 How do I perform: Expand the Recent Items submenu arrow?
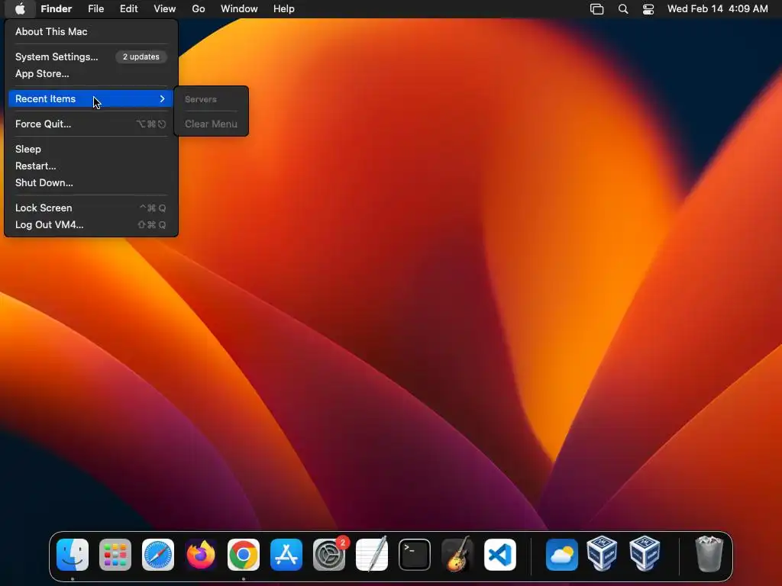pos(162,98)
